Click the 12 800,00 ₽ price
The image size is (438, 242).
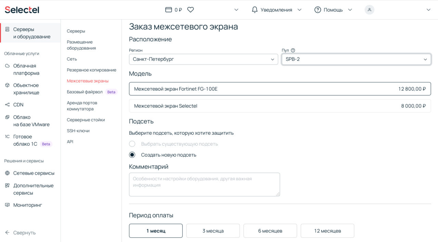(x=412, y=89)
